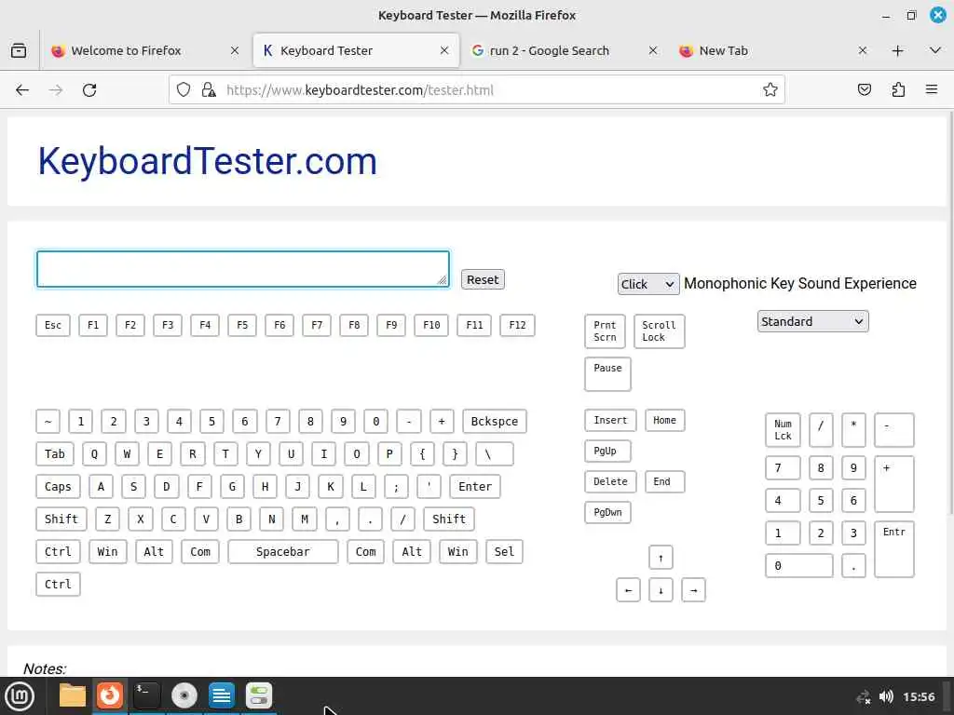Launch Files from the taskbar folder icon
954x715 pixels.
click(x=73, y=695)
